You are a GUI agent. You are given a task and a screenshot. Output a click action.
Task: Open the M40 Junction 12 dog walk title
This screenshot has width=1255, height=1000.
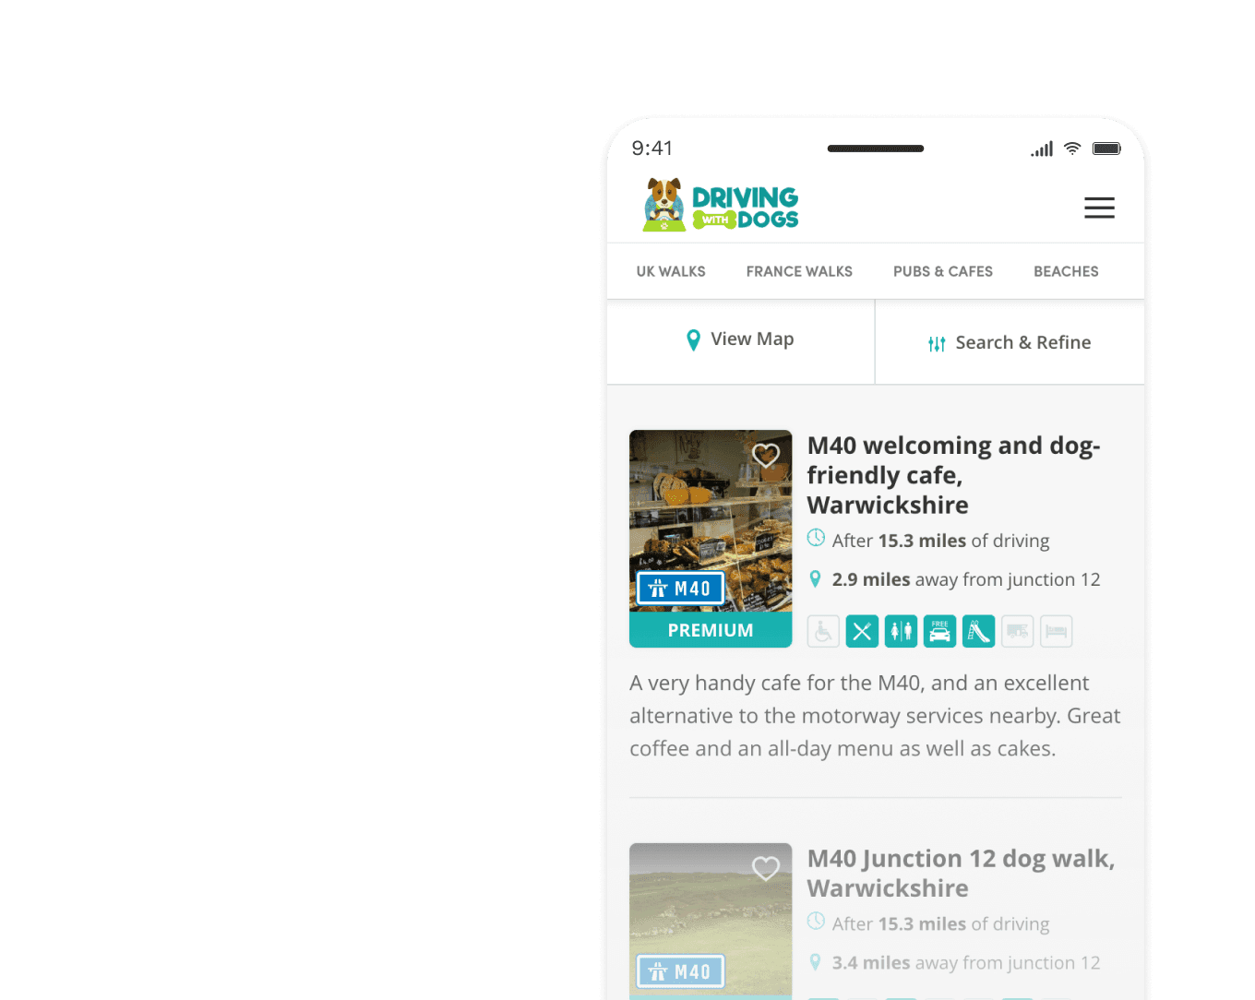(961, 874)
